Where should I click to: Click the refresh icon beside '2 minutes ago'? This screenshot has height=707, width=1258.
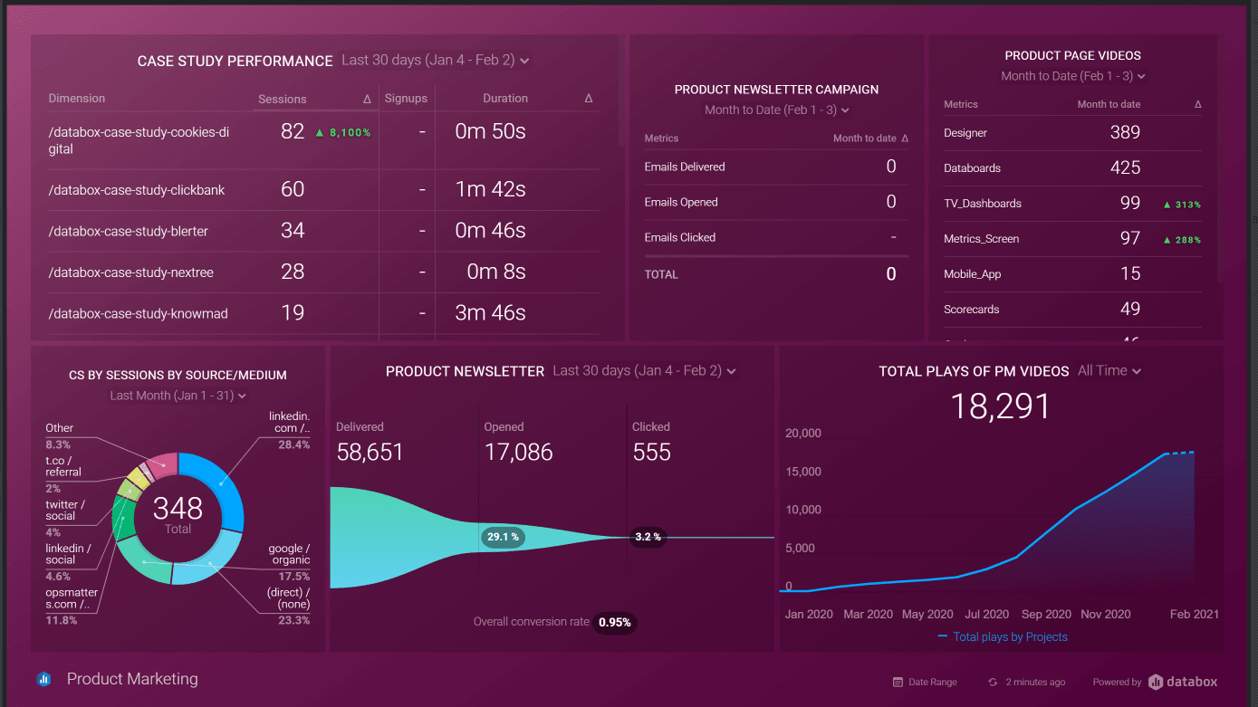click(x=993, y=683)
